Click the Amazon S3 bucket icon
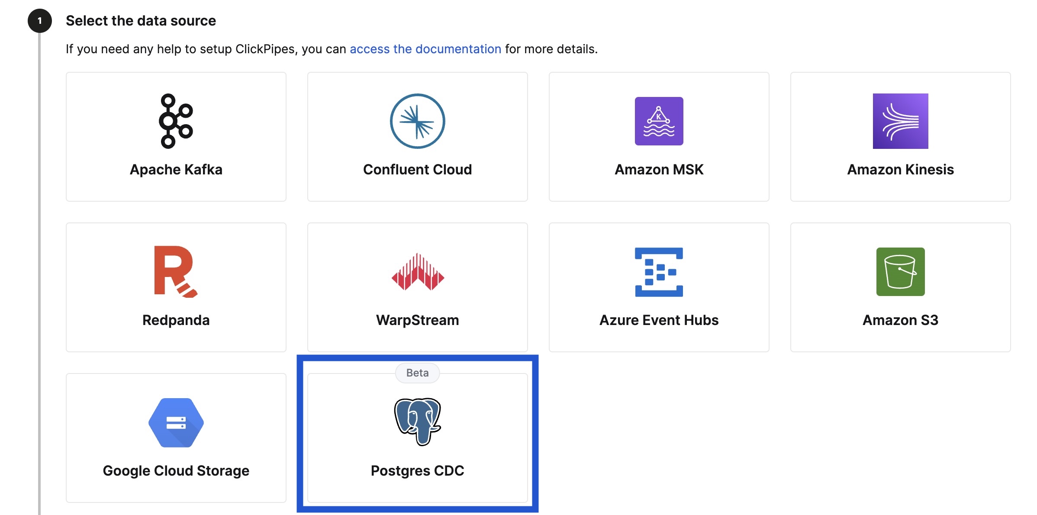This screenshot has height=515, width=1037. (900, 272)
